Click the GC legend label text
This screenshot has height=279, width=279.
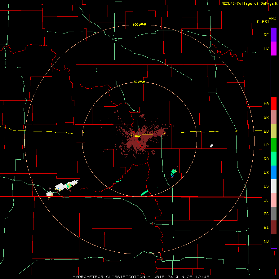[266, 214]
